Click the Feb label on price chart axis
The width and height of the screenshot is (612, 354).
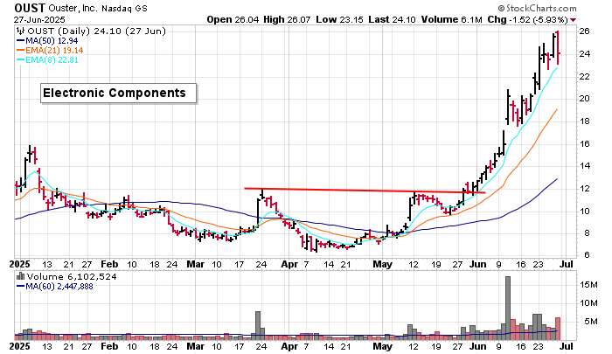[109, 264]
